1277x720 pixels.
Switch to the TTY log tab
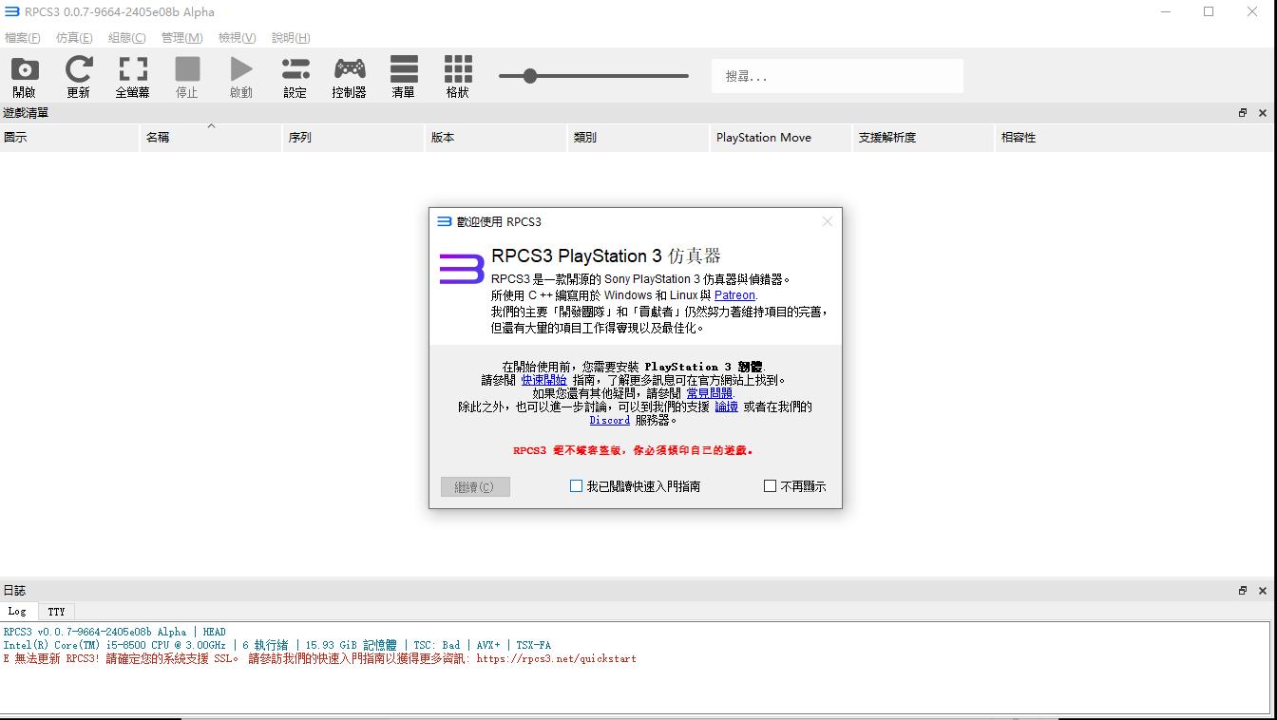pos(56,611)
